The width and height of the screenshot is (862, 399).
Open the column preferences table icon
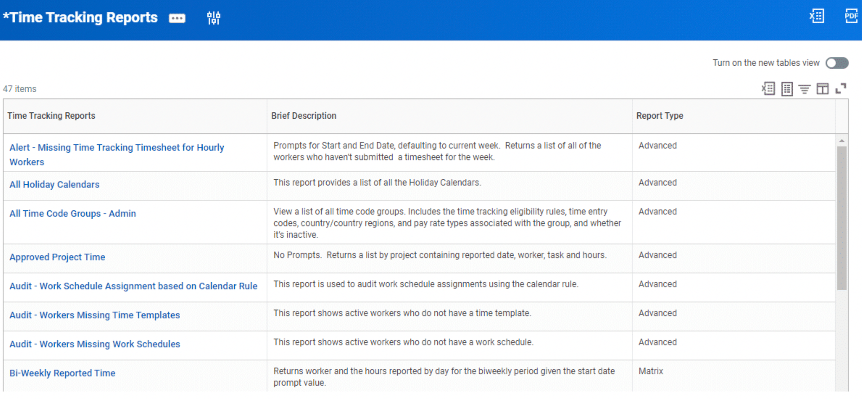point(822,89)
